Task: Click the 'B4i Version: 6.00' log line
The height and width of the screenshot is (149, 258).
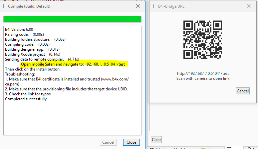Action: click(x=19, y=29)
